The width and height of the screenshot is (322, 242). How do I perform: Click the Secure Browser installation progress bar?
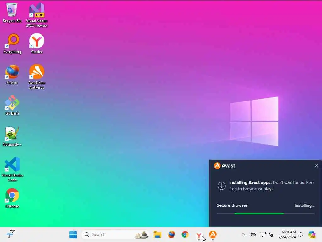pos(265,214)
